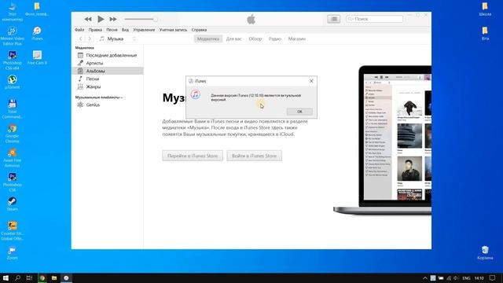Select Артисты in the sidebar
Viewport: 503px width, 283px height.
[x=108, y=63]
